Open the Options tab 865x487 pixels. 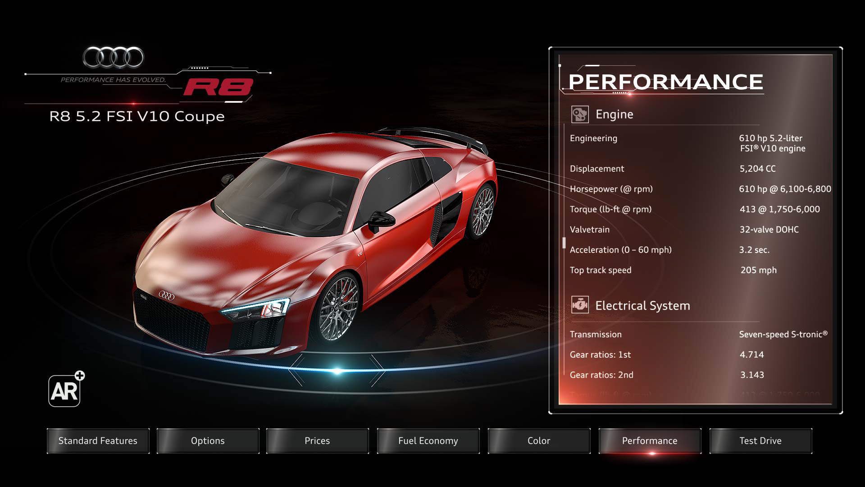pos(208,441)
